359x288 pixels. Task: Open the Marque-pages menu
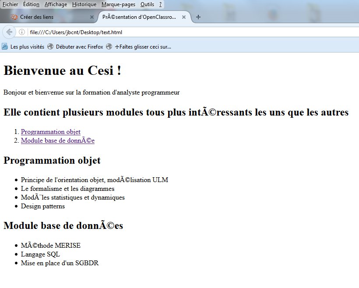(x=118, y=4)
